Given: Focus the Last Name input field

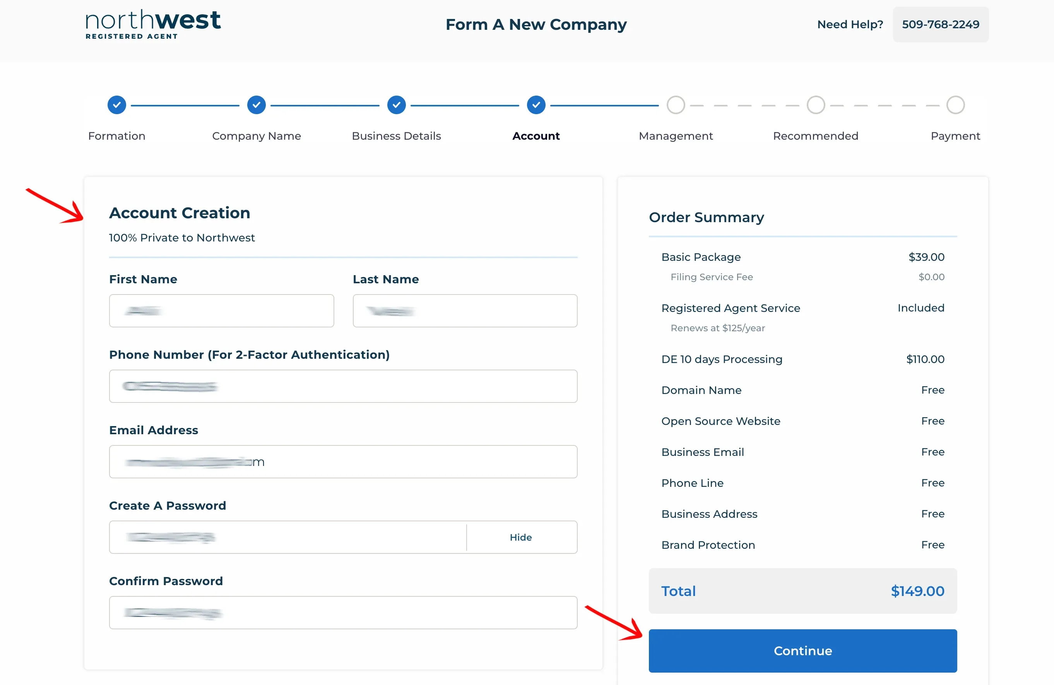Looking at the screenshot, I should [465, 311].
